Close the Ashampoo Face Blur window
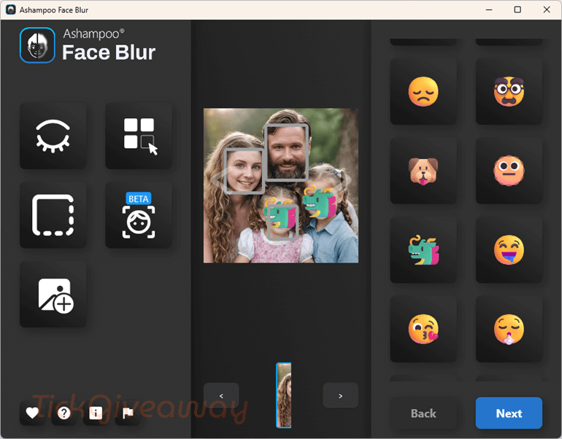This screenshot has height=439, width=562. pos(547,9)
